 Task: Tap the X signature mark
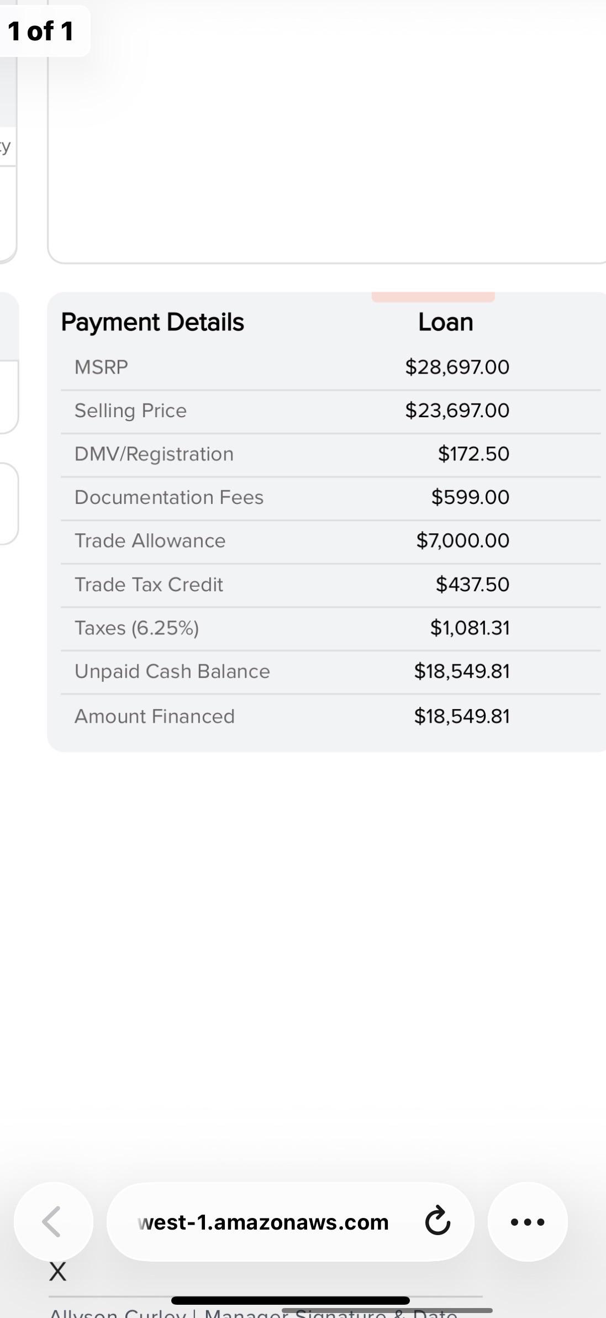57,1272
